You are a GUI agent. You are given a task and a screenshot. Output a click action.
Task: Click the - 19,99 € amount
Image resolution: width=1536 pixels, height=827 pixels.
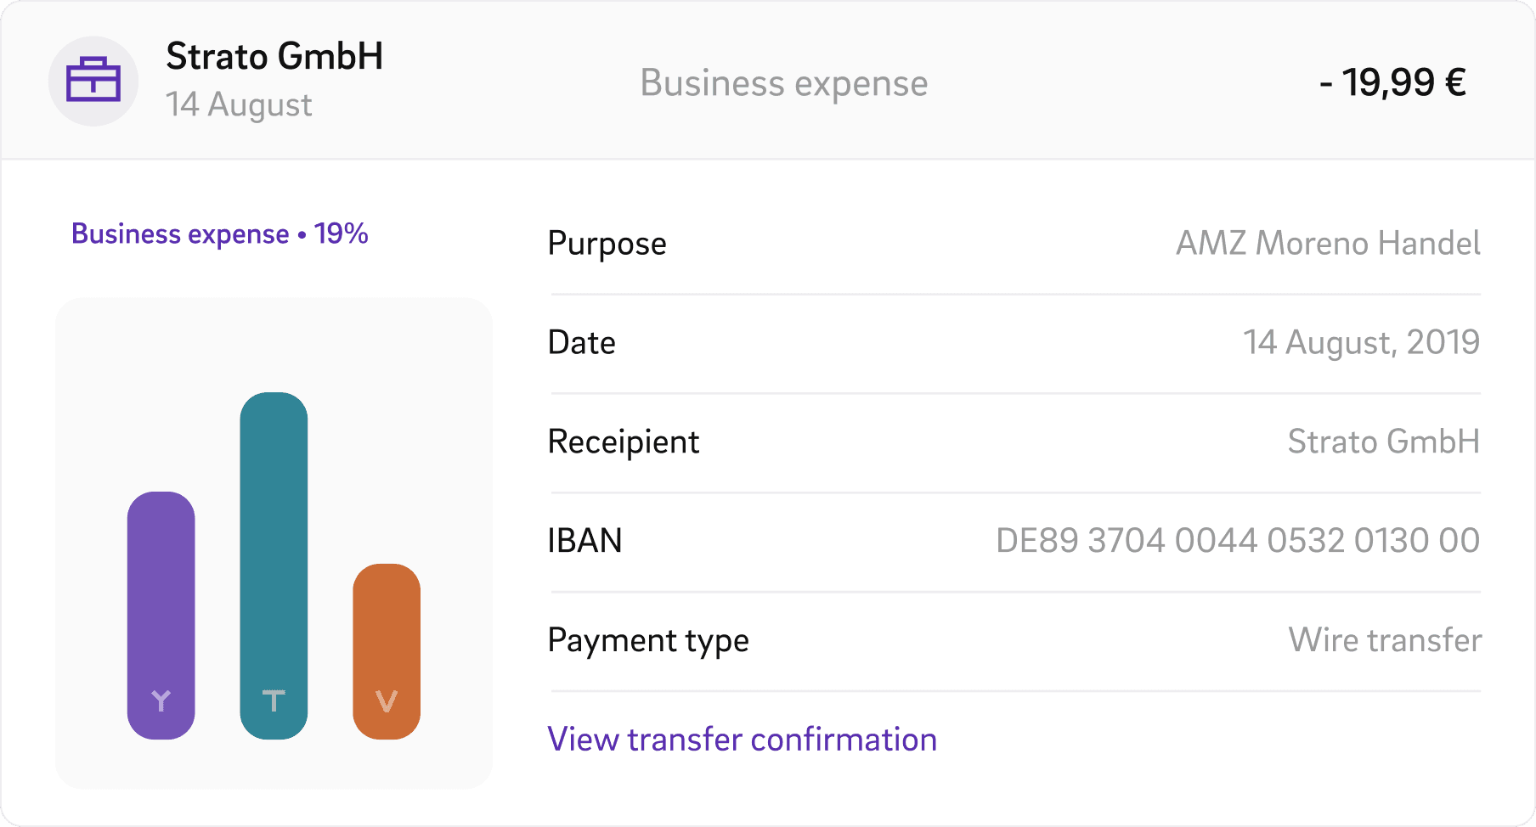point(1392,83)
